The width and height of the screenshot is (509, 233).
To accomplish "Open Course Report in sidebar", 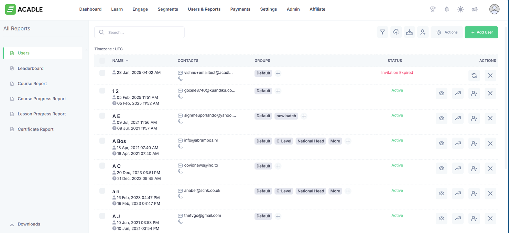I will pos(32,84).
